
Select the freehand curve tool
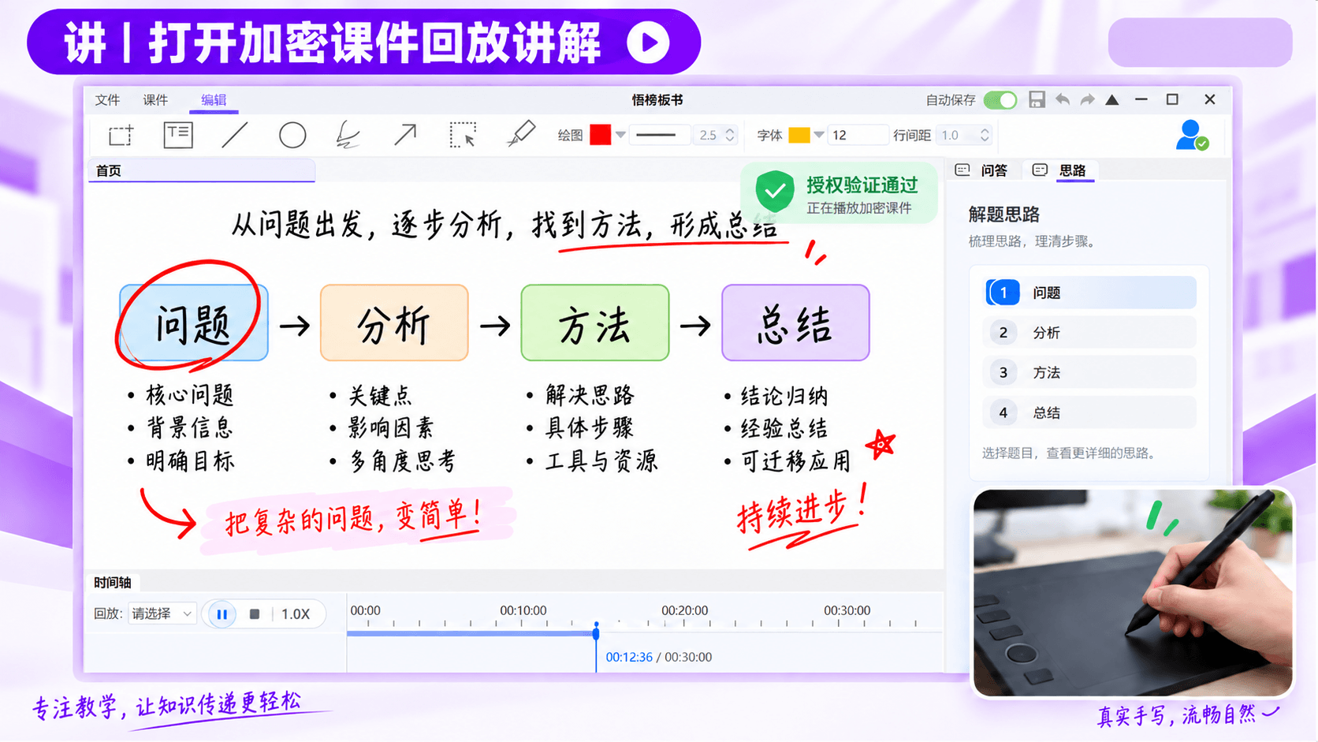point(348,135)
